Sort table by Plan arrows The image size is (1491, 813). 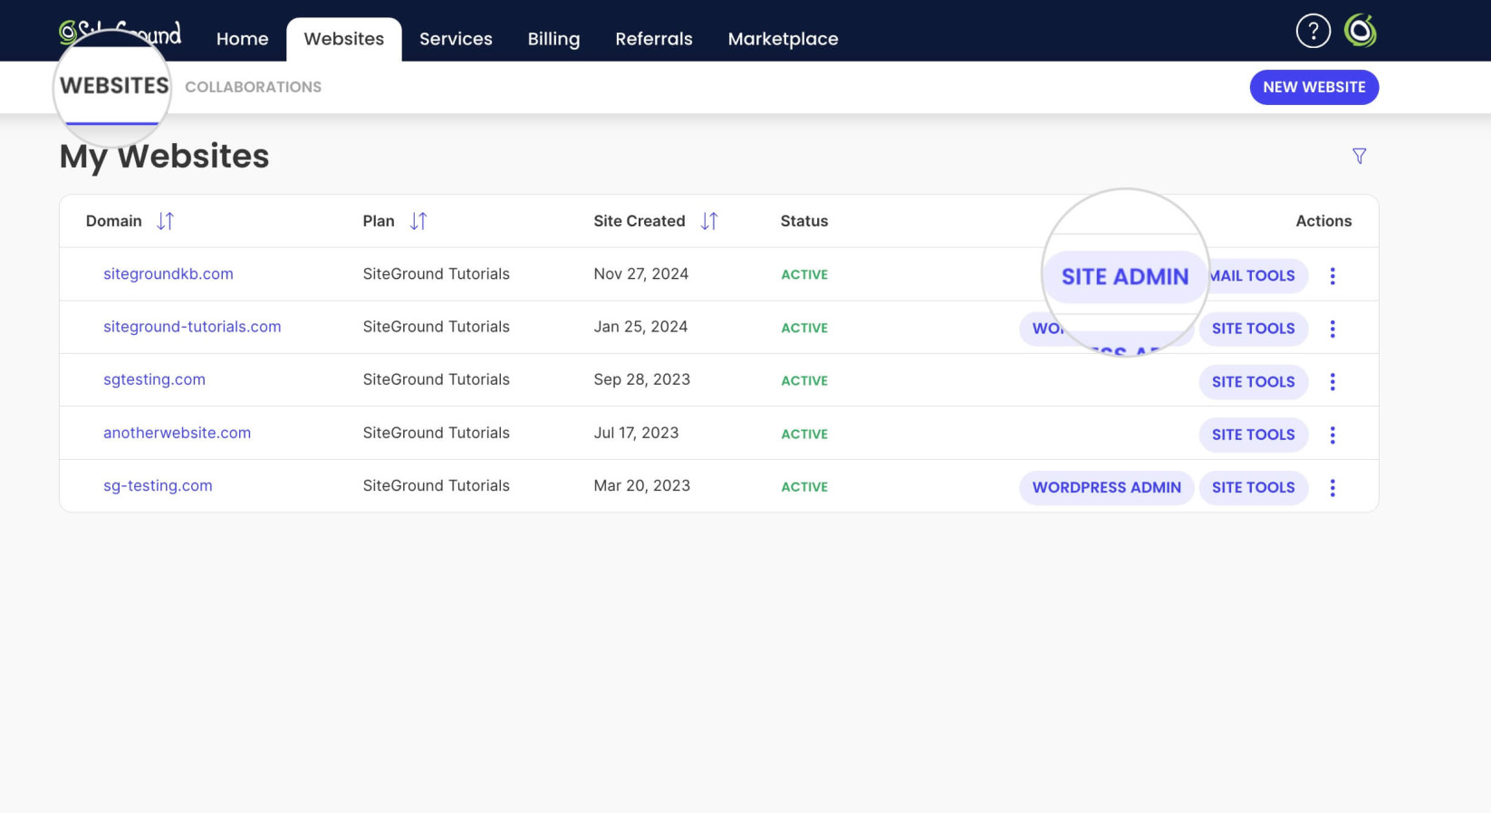pos(418,221)
